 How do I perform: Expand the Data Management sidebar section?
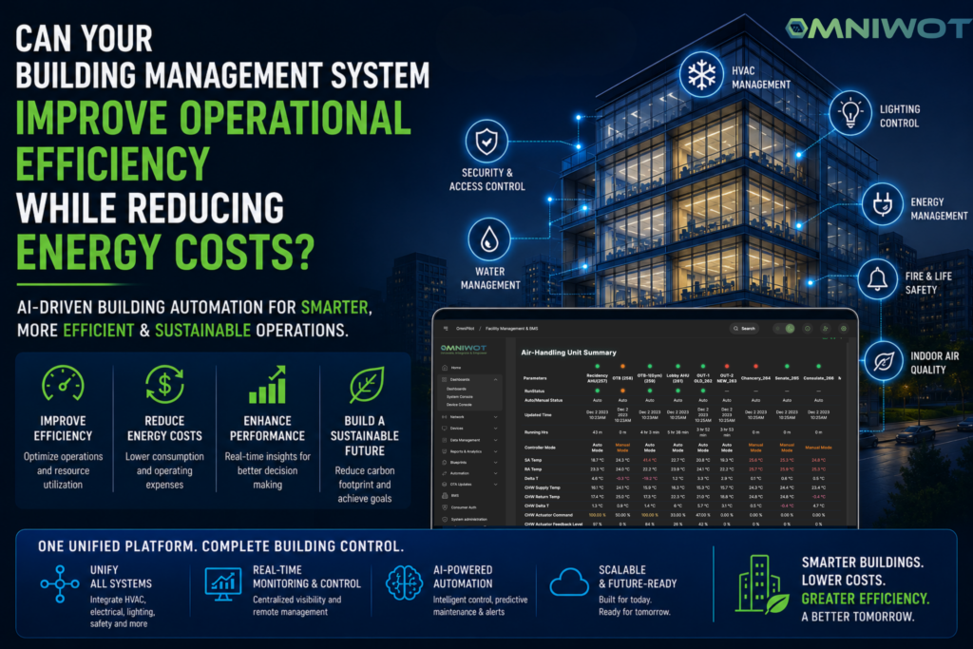click(x=495, y=440)
